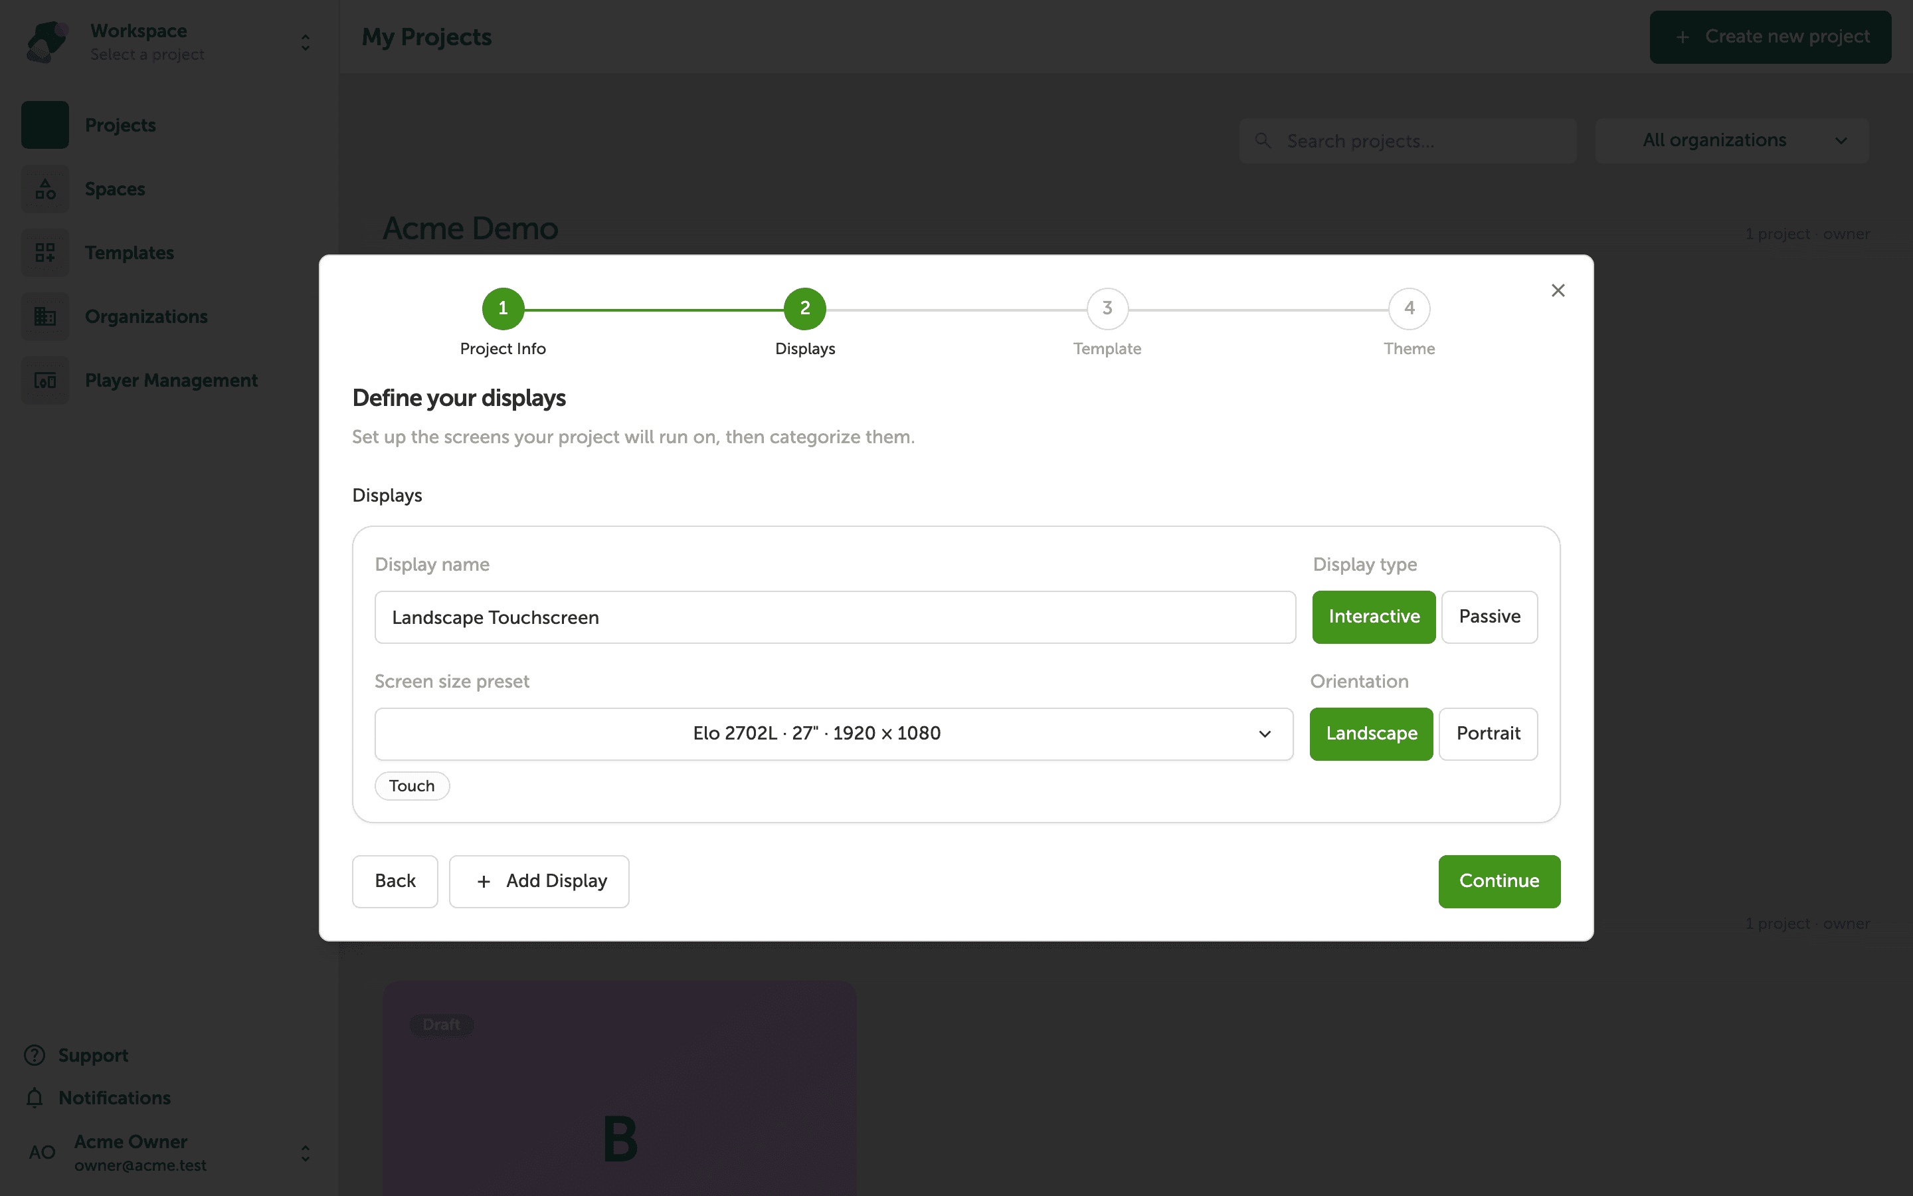Click the AO user avatar

coord(42,1153)
